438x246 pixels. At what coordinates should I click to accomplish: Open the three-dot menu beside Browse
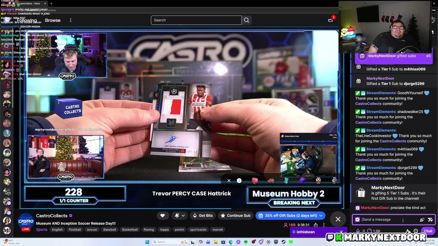70,20
